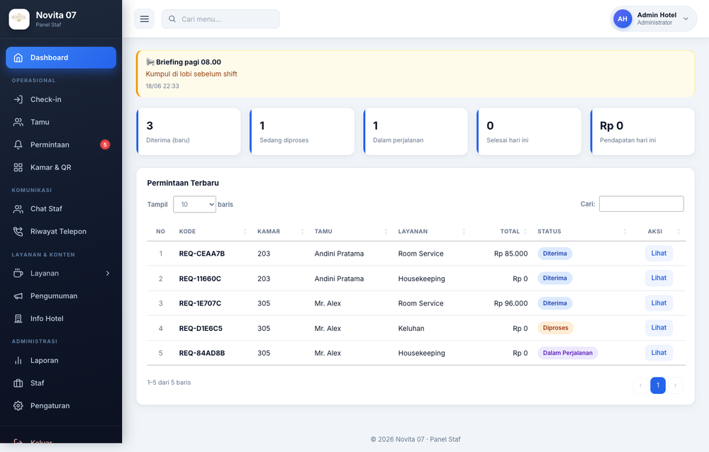
Task: Sort table by the STATUS column
Action: point(582,232)
